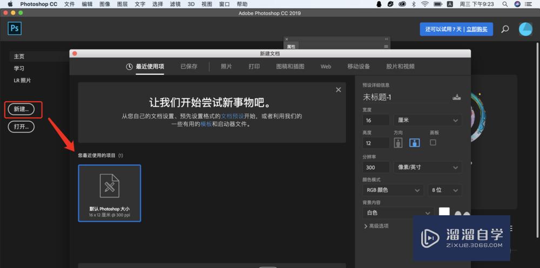
Task: Go to 主页 in sidebar
Action: point(19,57)
